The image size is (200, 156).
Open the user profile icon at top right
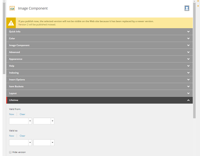click(187, 8)
